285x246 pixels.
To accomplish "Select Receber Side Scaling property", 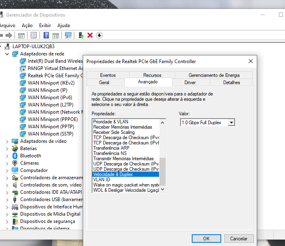I will (126, 132).
